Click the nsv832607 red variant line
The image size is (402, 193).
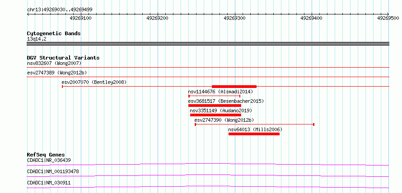click(208, 67)
